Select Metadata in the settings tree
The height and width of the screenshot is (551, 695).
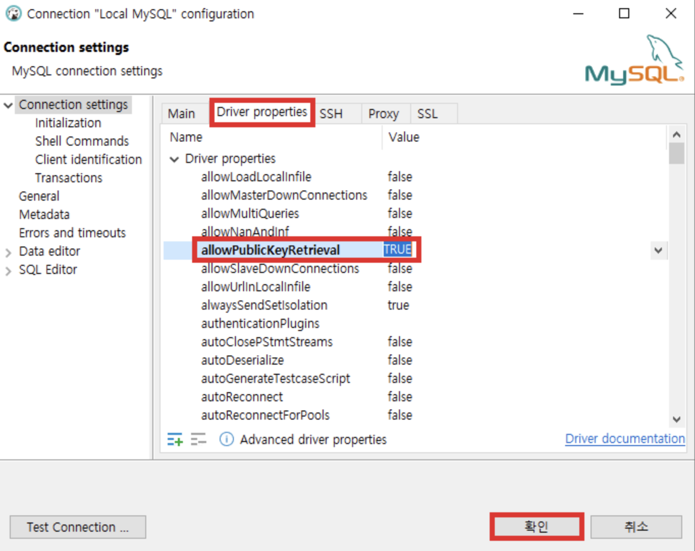(x=44, y=214)
